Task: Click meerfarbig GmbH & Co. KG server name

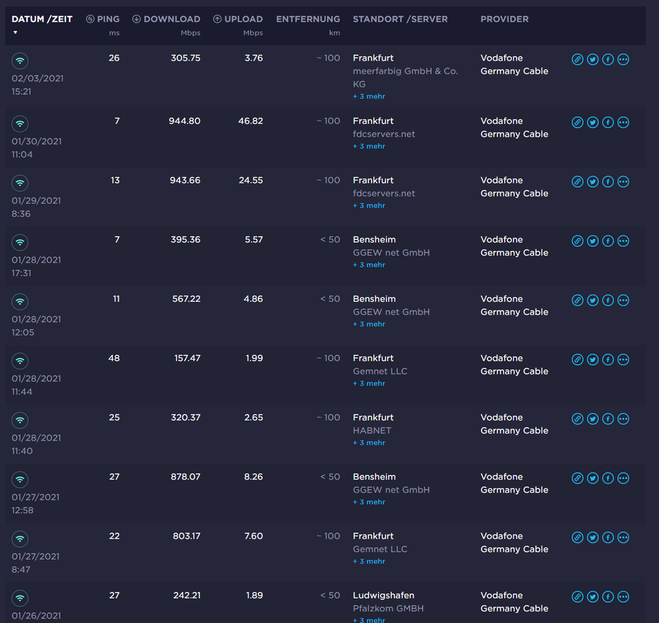Action: pyautogui.click(x=405, y=77)
